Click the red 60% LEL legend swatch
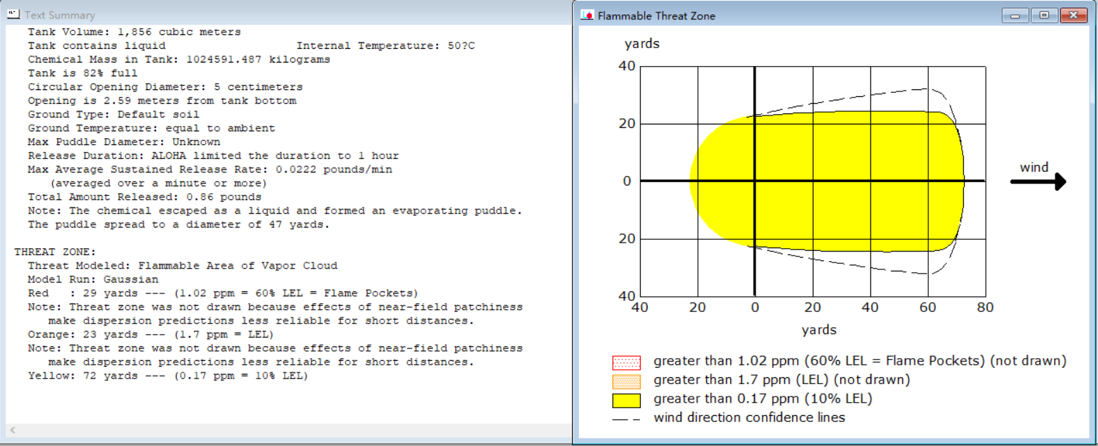Image resolution: width=1098 pixels, height=446 pixels. [x=626, y=362]
